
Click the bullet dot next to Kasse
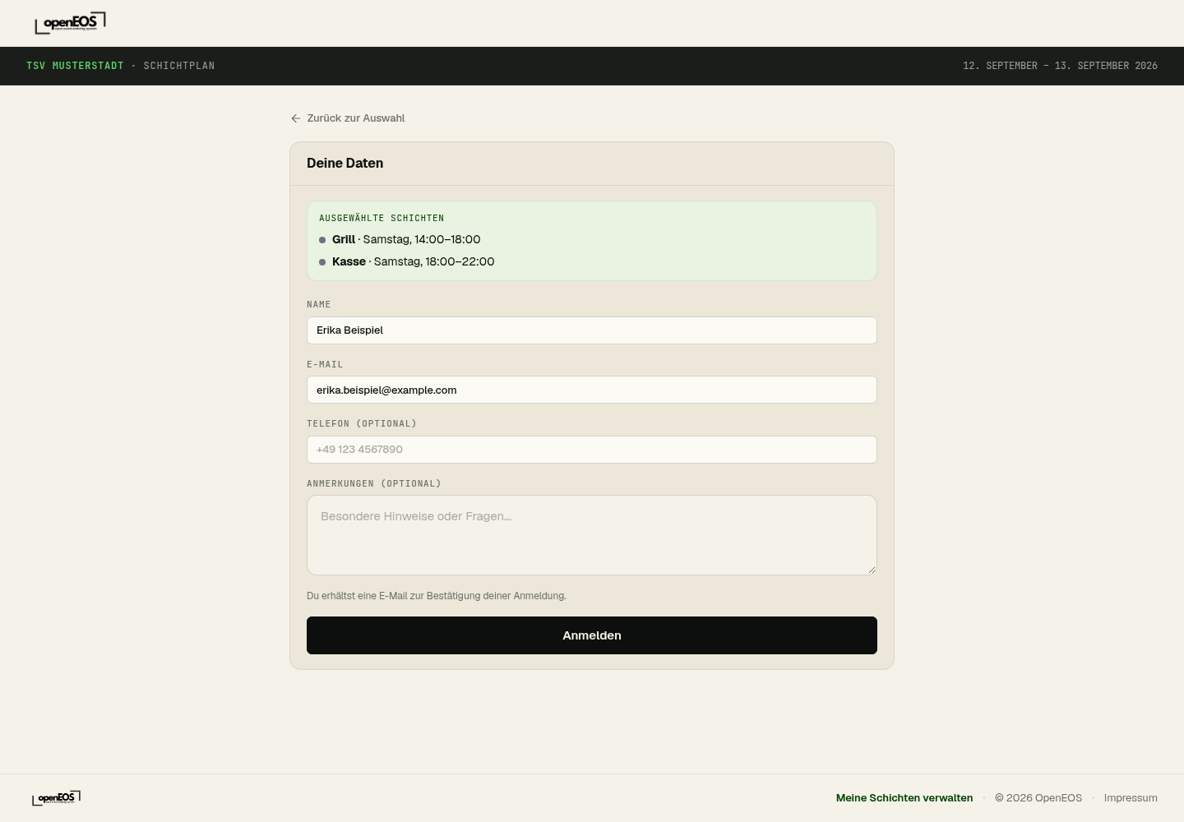pyautogui.click(x=322, y=262)
